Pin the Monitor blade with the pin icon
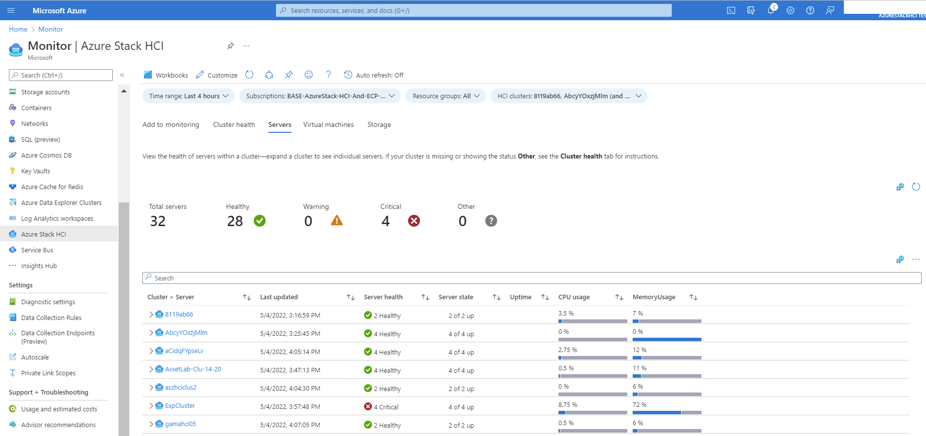 coord(231,46)
